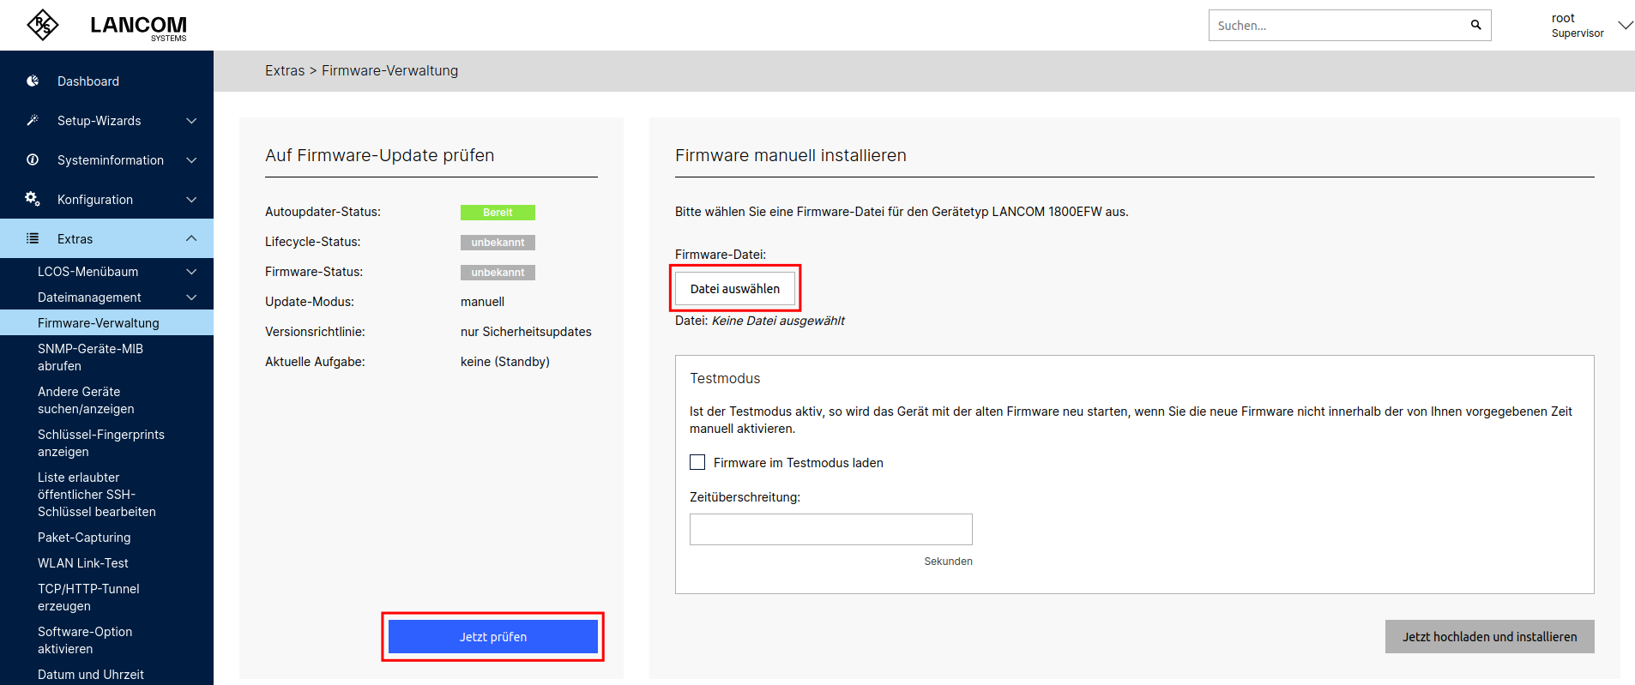Select Firmware-Verwaltung in the sidebar
Image resolution: width=1635 pixels, height=685 pixels.
click(x=106, y=323)
